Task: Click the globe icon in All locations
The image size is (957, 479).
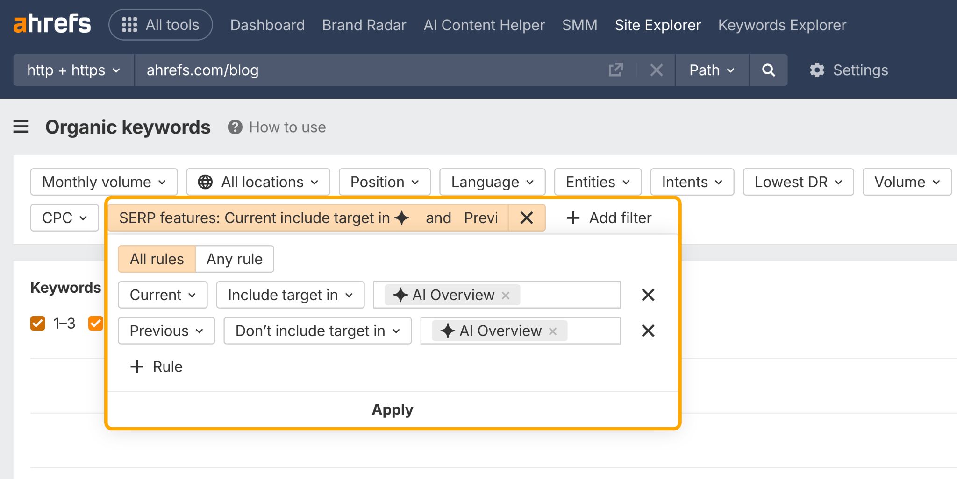Action: [206, 182]
